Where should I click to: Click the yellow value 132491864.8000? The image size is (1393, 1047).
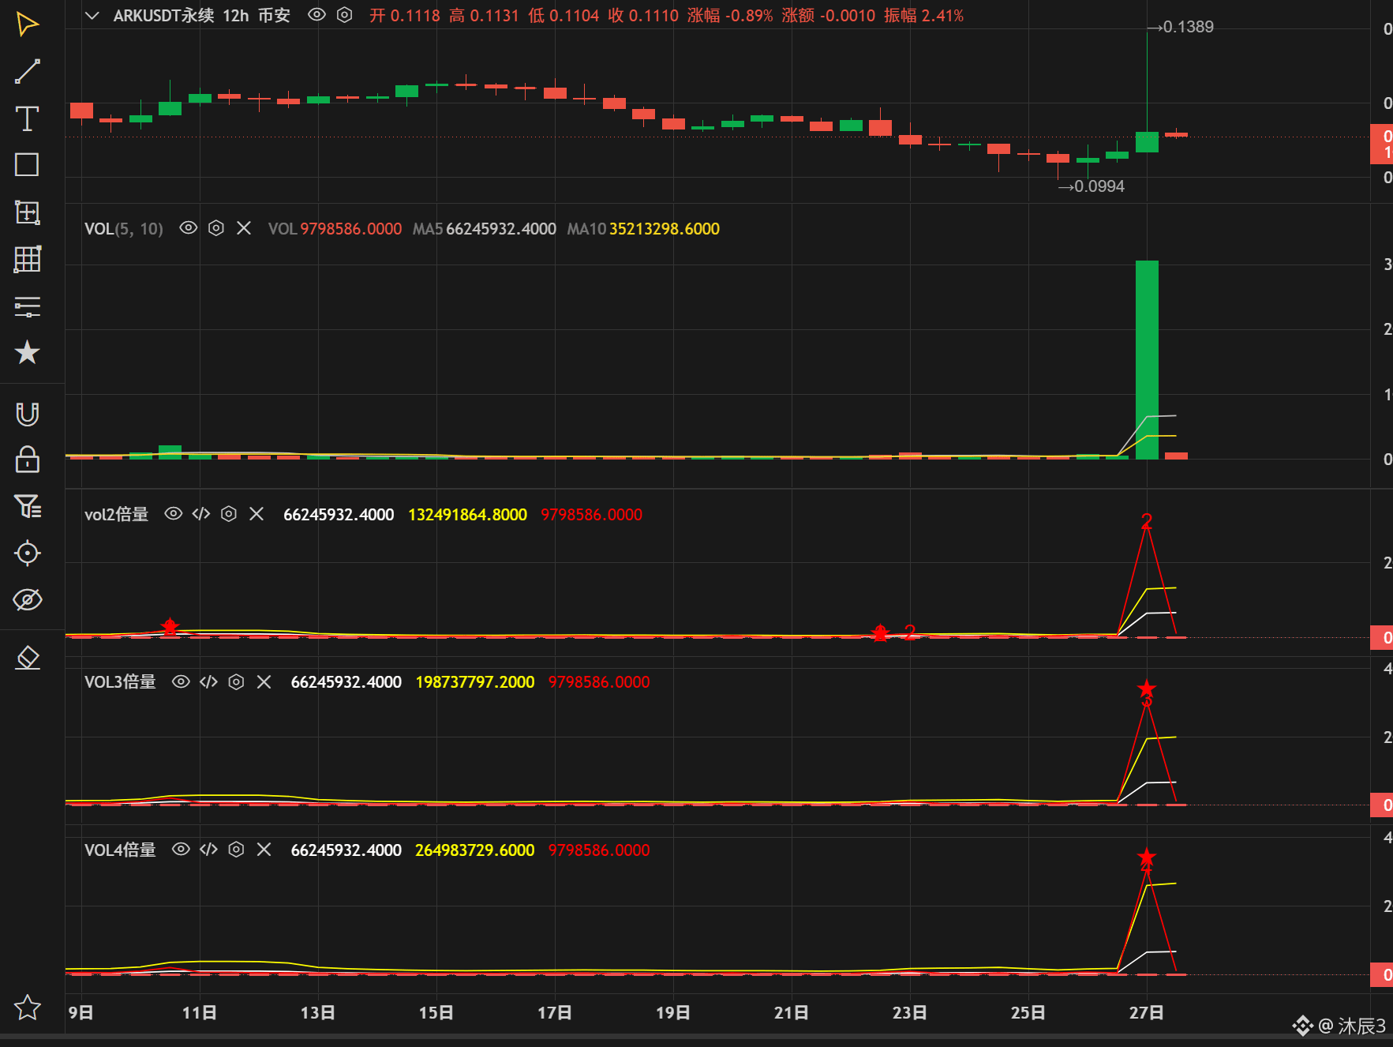coord(467,515)
